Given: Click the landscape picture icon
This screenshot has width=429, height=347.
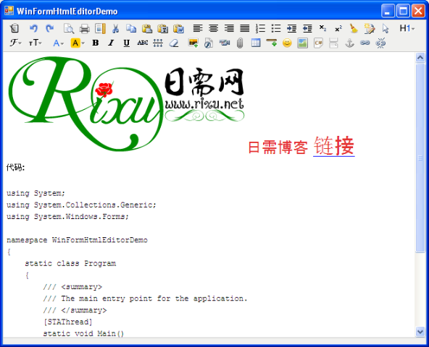Looking at the screenshot, I should tap(303, 43).
